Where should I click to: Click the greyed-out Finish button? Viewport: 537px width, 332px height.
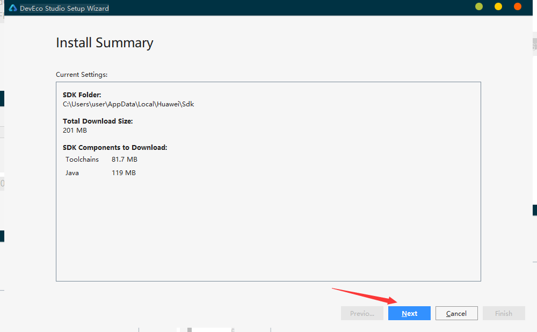click(504, 313)
